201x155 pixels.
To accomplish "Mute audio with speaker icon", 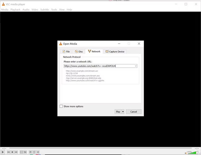I will coord(186,153).
